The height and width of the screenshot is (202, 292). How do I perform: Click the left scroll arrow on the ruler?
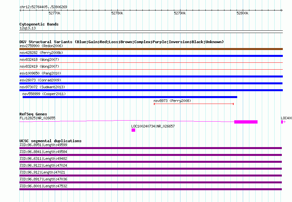coord(20,10)
